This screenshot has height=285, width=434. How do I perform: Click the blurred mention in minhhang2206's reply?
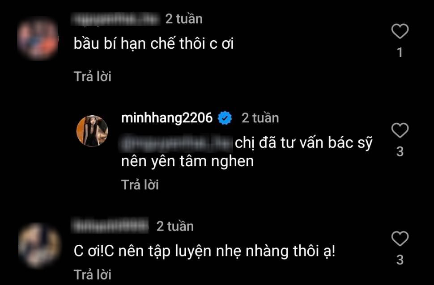176,143
